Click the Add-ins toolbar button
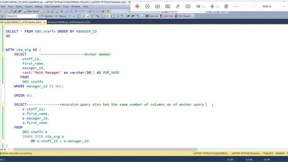Viewport: 288px width, 162px height. [152, 16]
